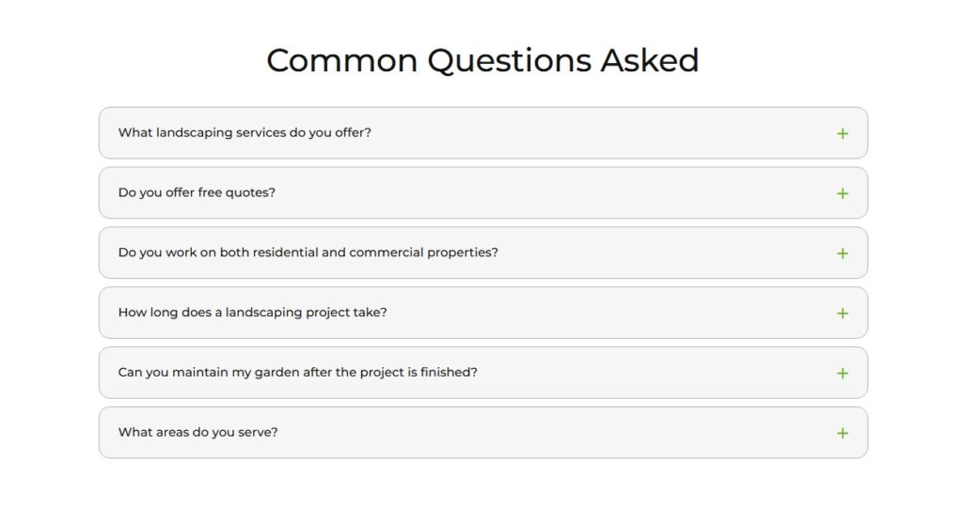The height and width of the screenshot is (507, 963).
Task: Expand 'Do you offer free quotes?' question text
Action: point(197,192)
